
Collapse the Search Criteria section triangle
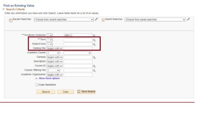(x=4, y=9)
